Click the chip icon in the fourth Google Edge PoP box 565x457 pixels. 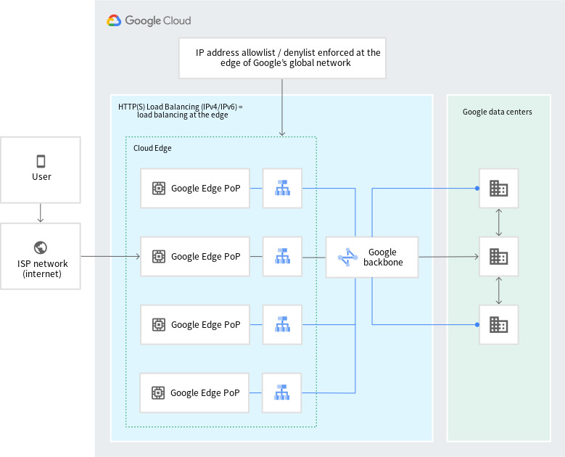(158, 392)
